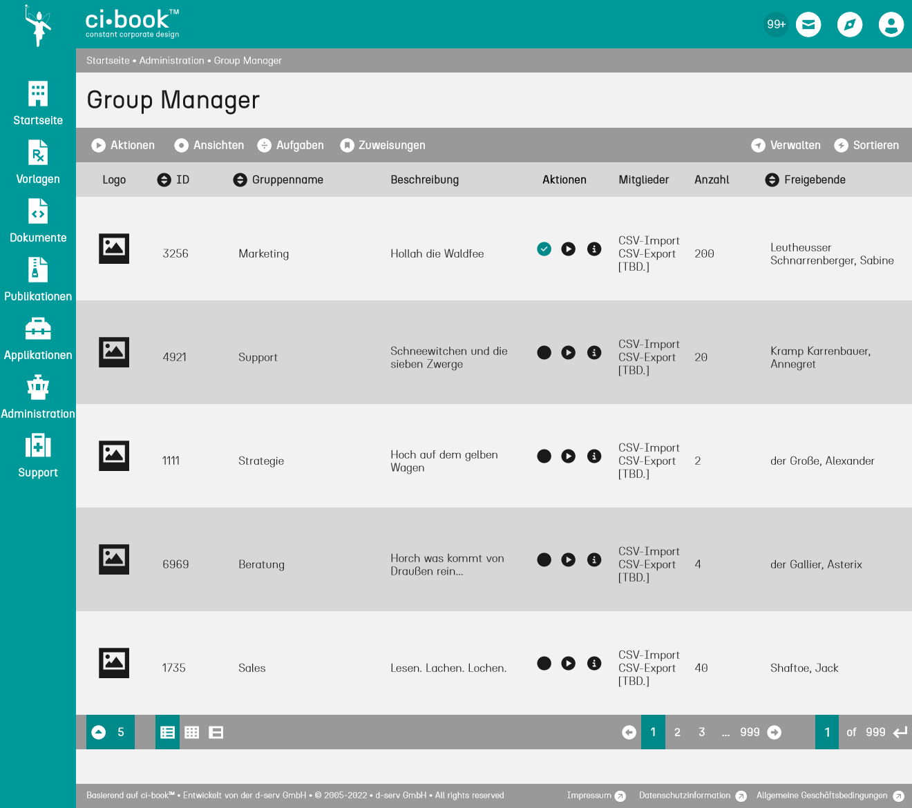The height and width of the screenshot is (808, 912).
Task: Click the CSV-Export text in Sales row
Action: (647, 668)
